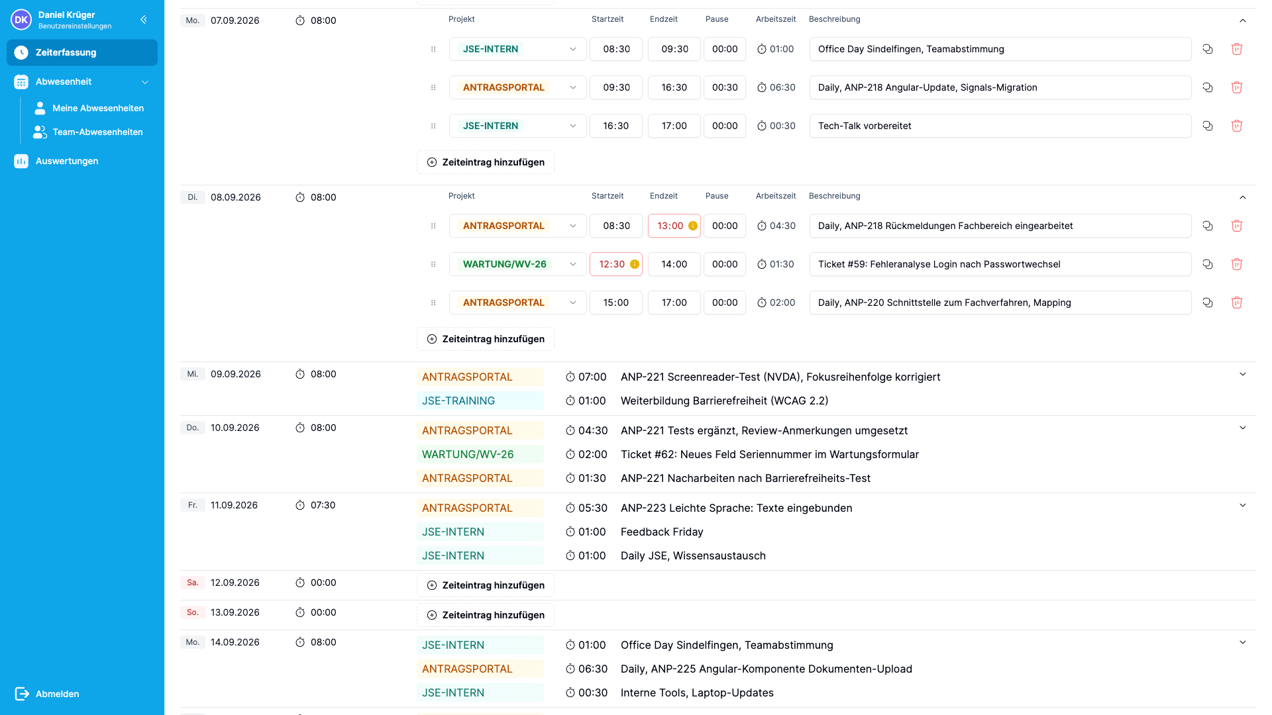Duplicate the Office Day Sindelfingen entry on 07.09.2026

1208,49
